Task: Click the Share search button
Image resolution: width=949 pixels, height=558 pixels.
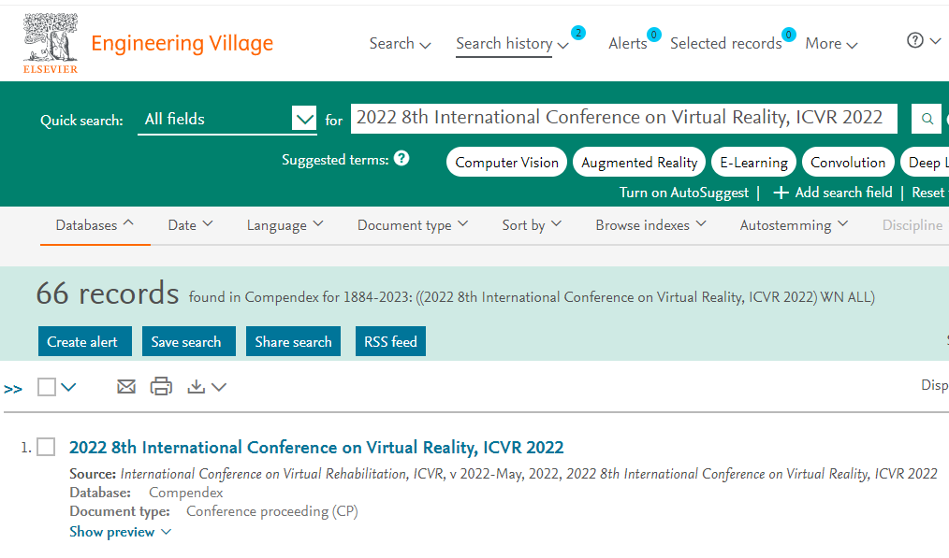Action: click(x=293, y=341)
